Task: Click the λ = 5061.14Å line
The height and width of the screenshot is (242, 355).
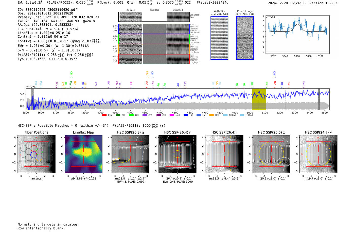Action: (x=48, y=29)
